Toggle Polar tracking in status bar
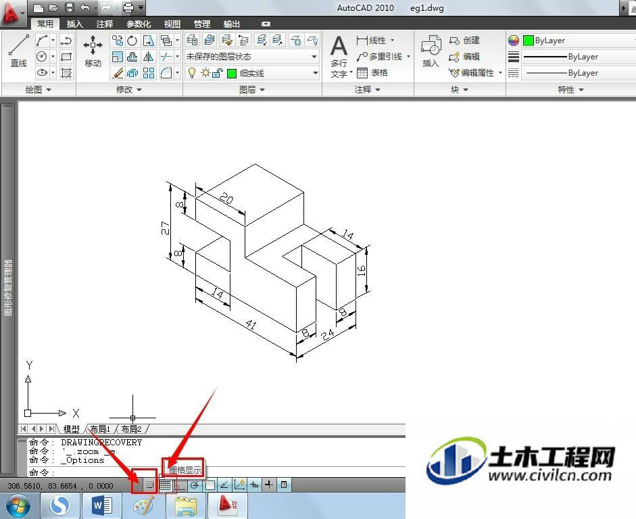This screenshot has width=636, height=519. click(x=195, y=485)
